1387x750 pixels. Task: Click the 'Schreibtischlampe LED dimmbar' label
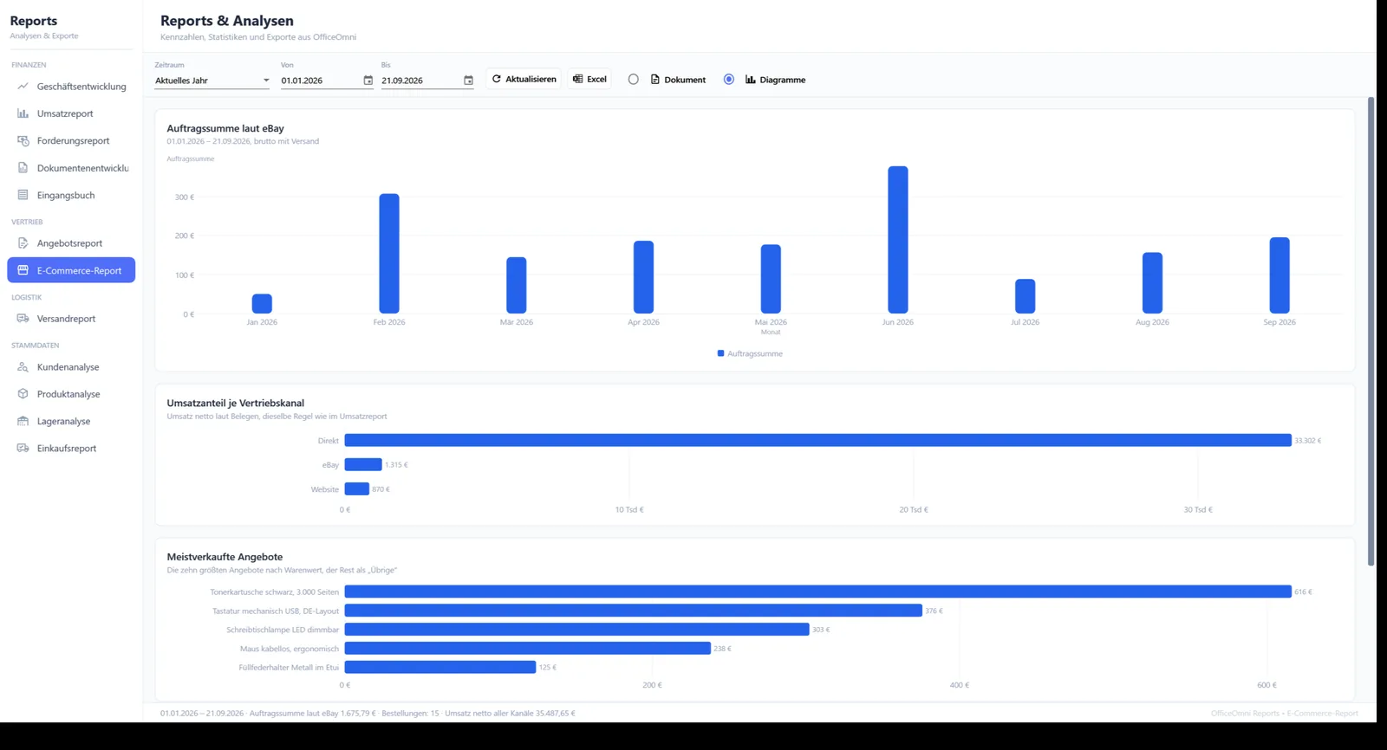[283, 630]
